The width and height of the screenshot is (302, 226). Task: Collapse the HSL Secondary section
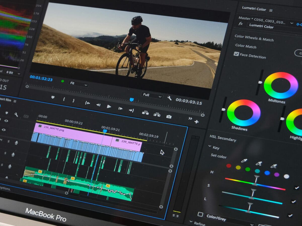tap(223, 138)
